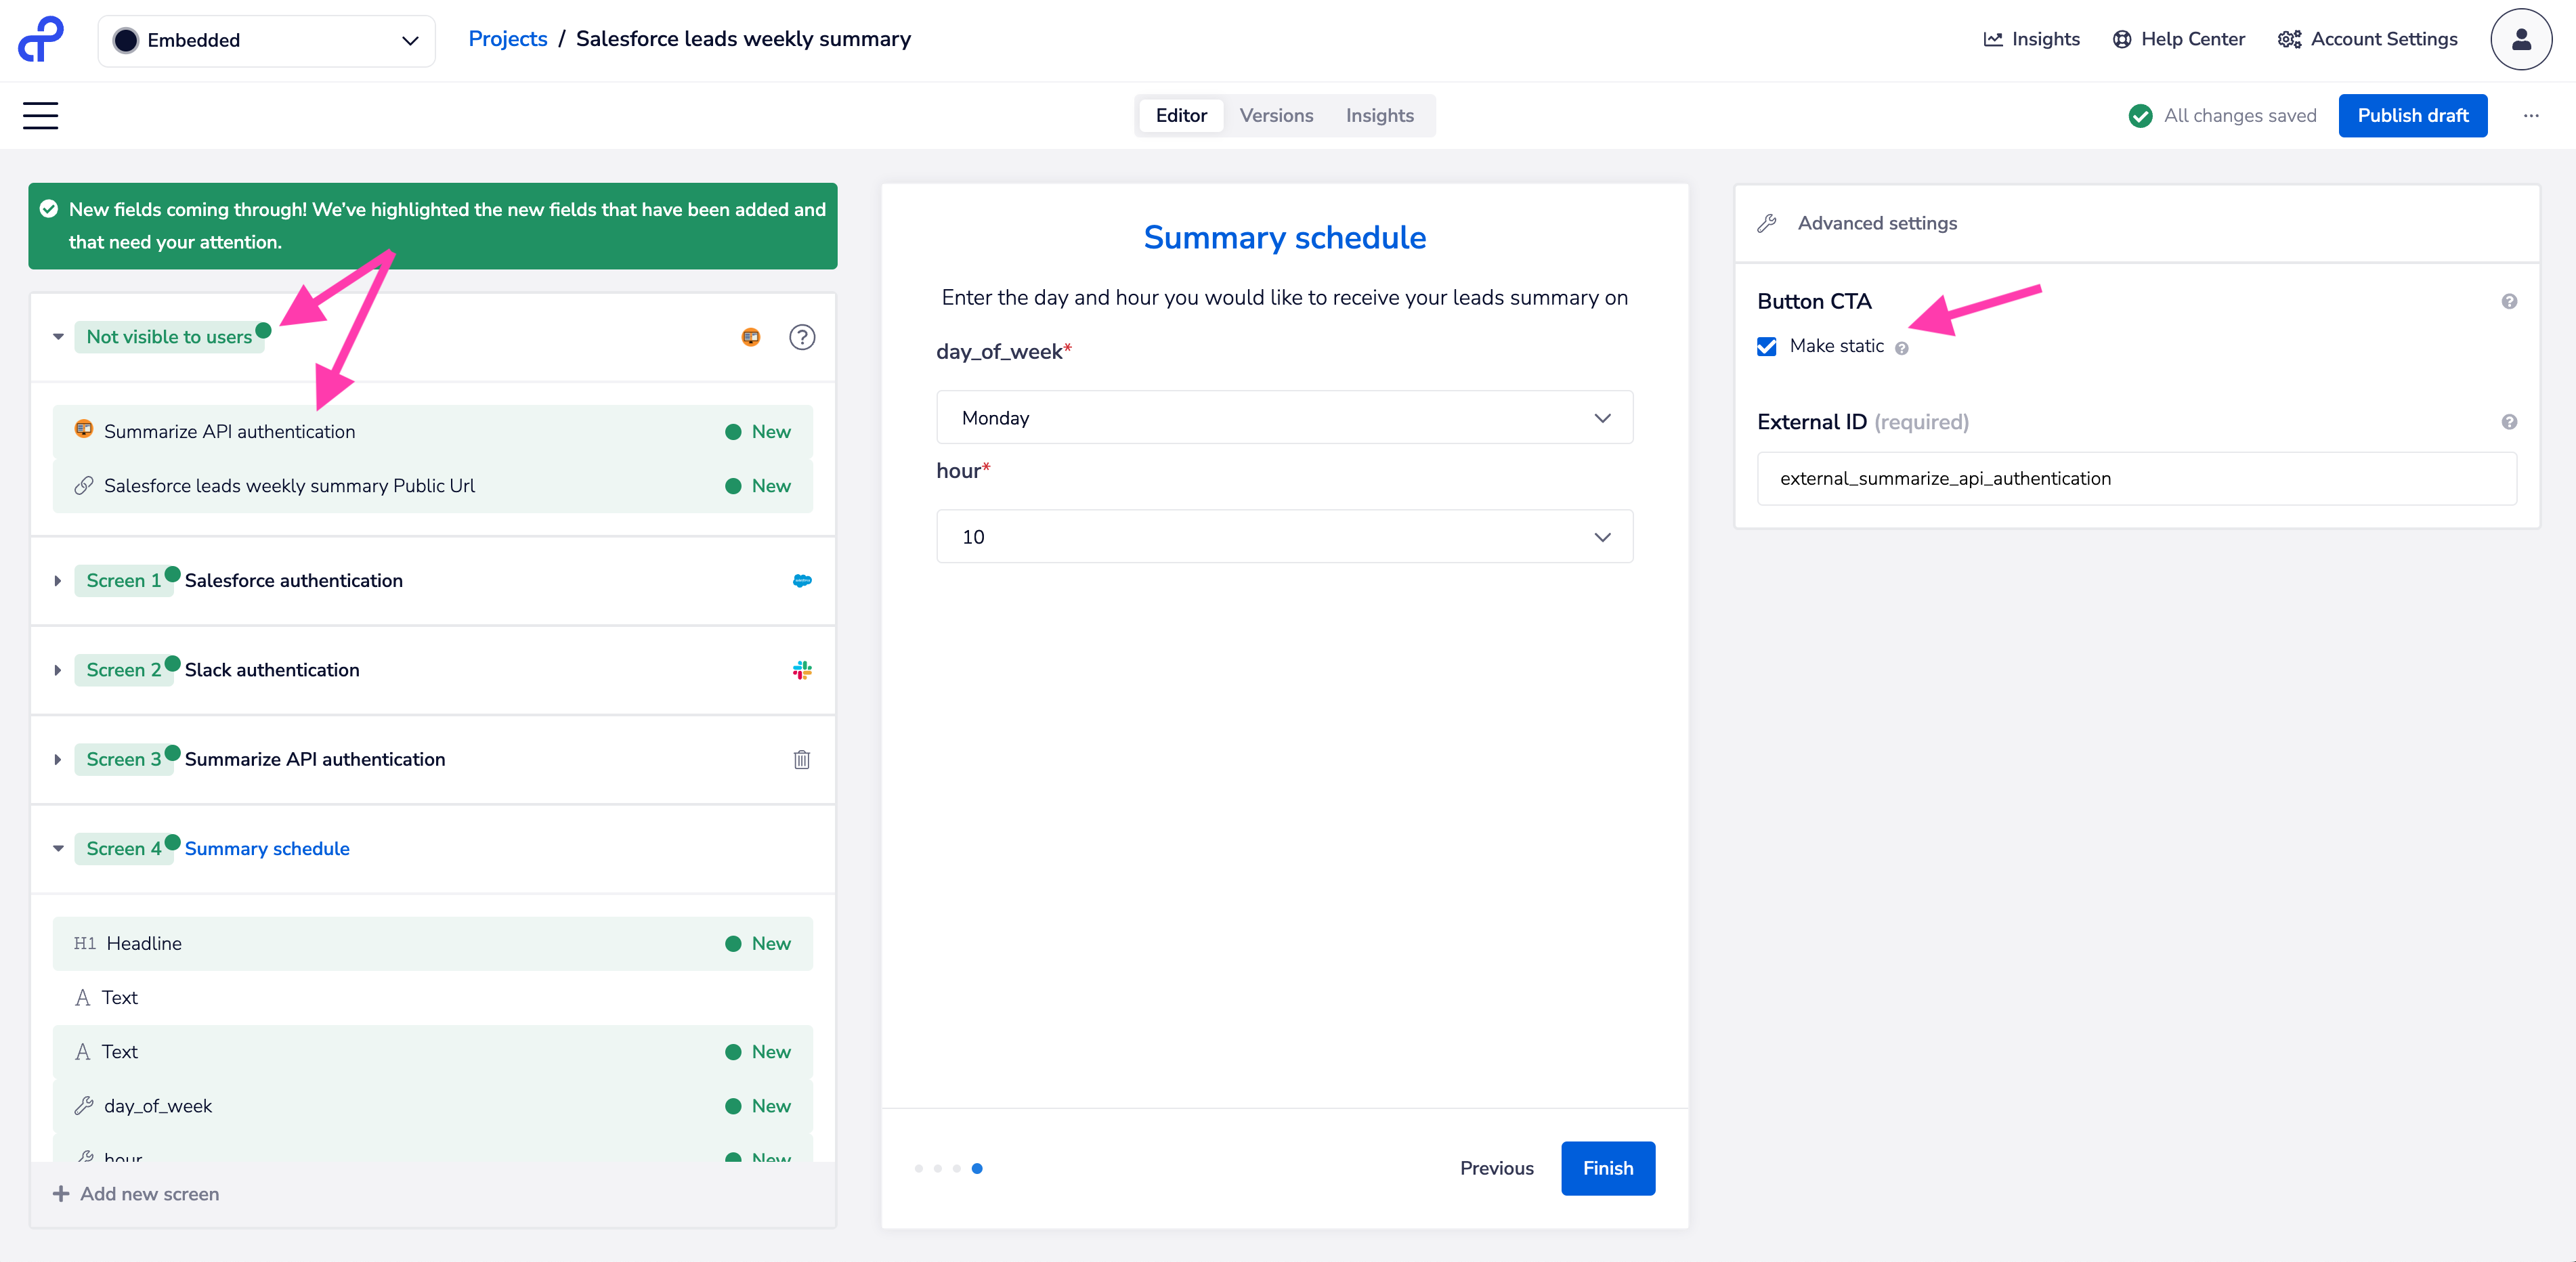Click the Slack icon on Screen 2
This screenshot has height=1262, width=2576.
[x=801, y=670]
